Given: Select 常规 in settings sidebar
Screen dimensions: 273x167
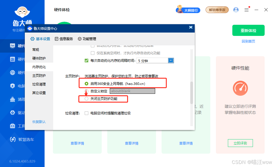Looking at the screenshot, I should [x=39, y=50].
